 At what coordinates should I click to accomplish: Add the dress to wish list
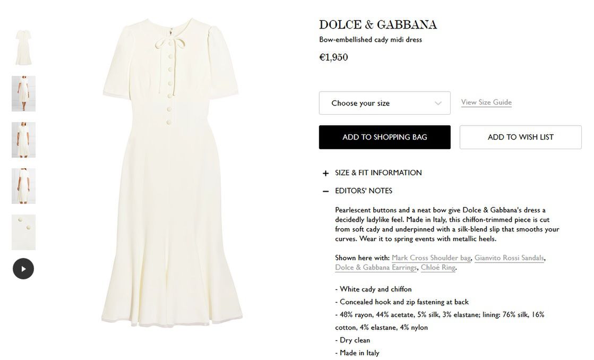coord(521,137)
